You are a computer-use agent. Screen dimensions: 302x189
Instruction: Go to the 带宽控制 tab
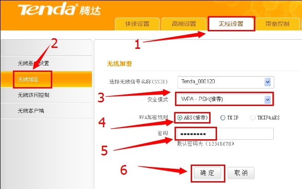[x=278, y=24]
